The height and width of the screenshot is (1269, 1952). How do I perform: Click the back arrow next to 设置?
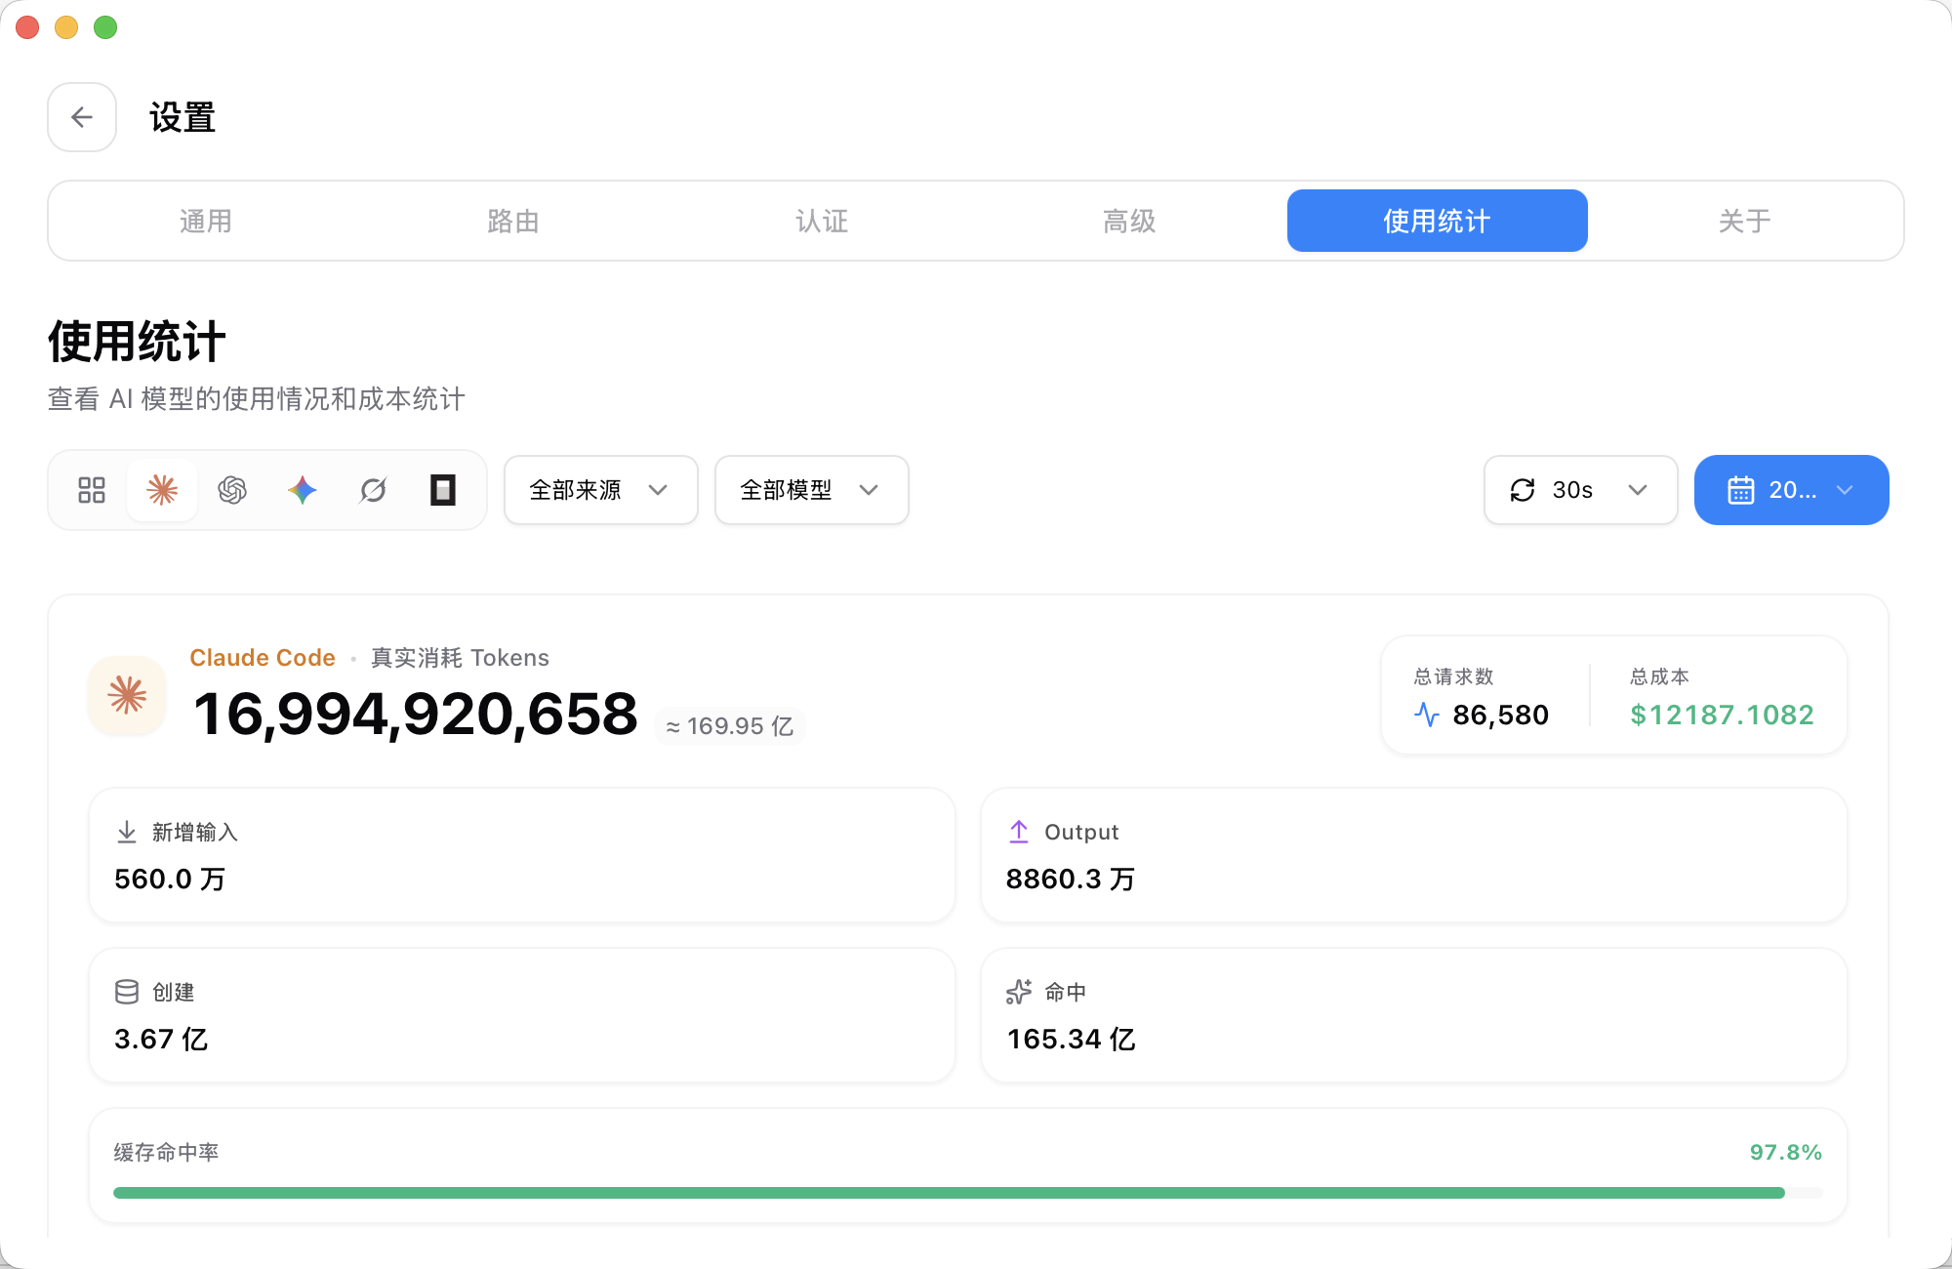[x=82, y=117]
